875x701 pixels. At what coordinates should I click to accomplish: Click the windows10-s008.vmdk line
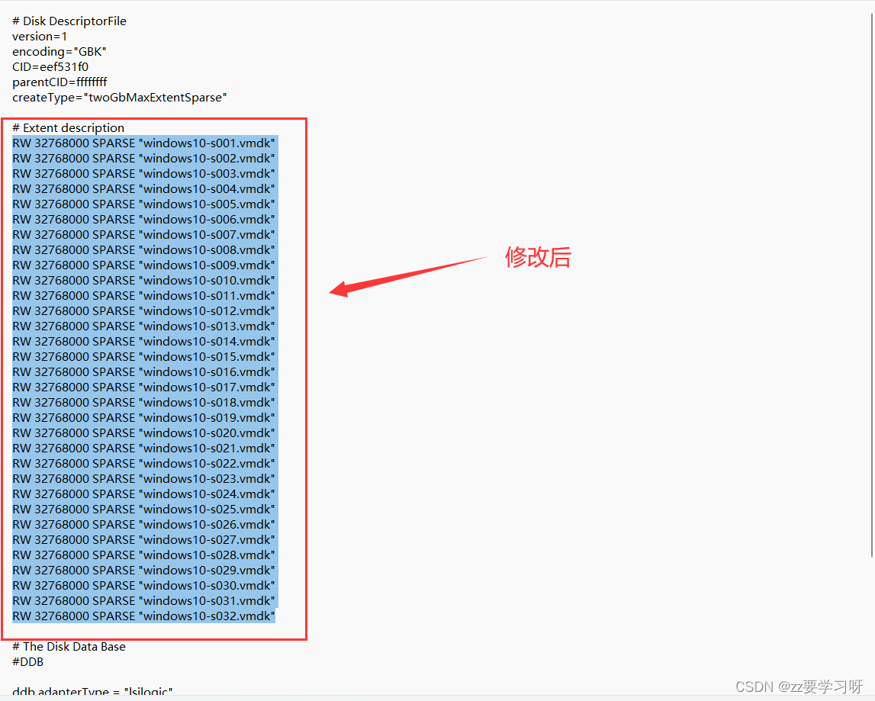144,250
